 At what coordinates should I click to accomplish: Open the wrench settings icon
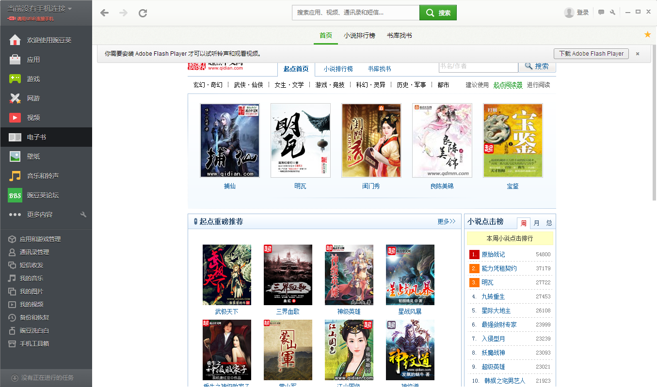pyautogui.click(x=612, y=11)
